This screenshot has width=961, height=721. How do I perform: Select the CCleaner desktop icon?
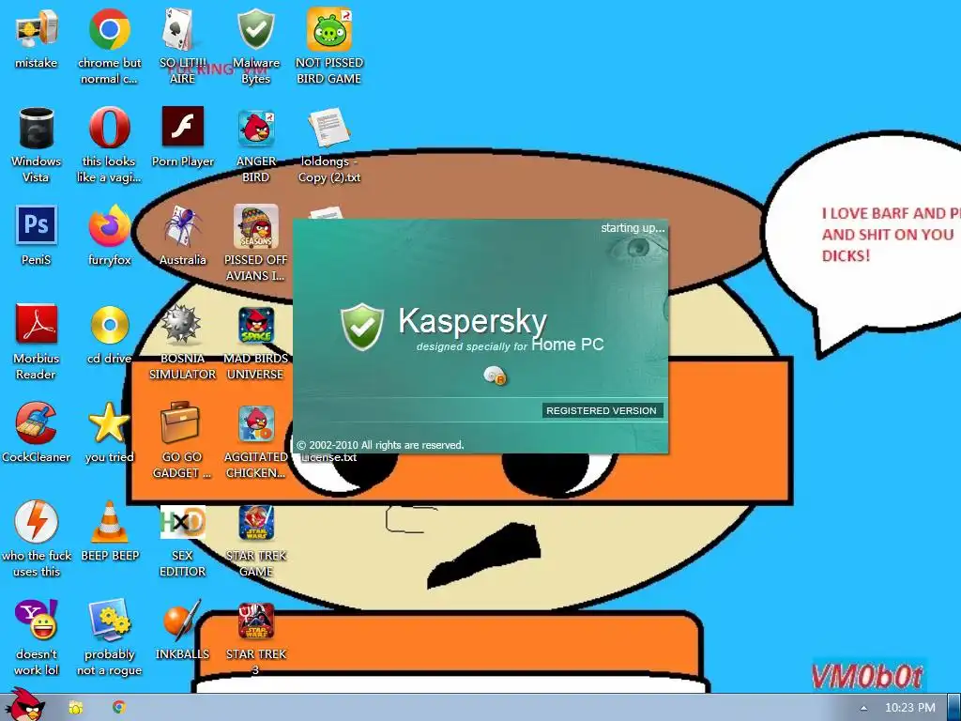[x=37, y=423]
